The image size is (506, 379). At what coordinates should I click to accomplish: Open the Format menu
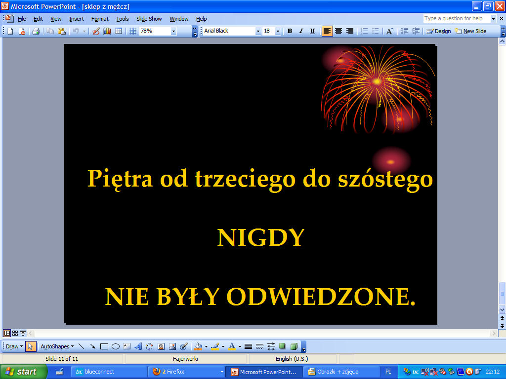[x=100, y=19]
